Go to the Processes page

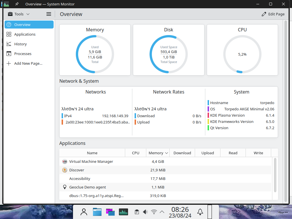pyautogui.click(x=29, y=54)
